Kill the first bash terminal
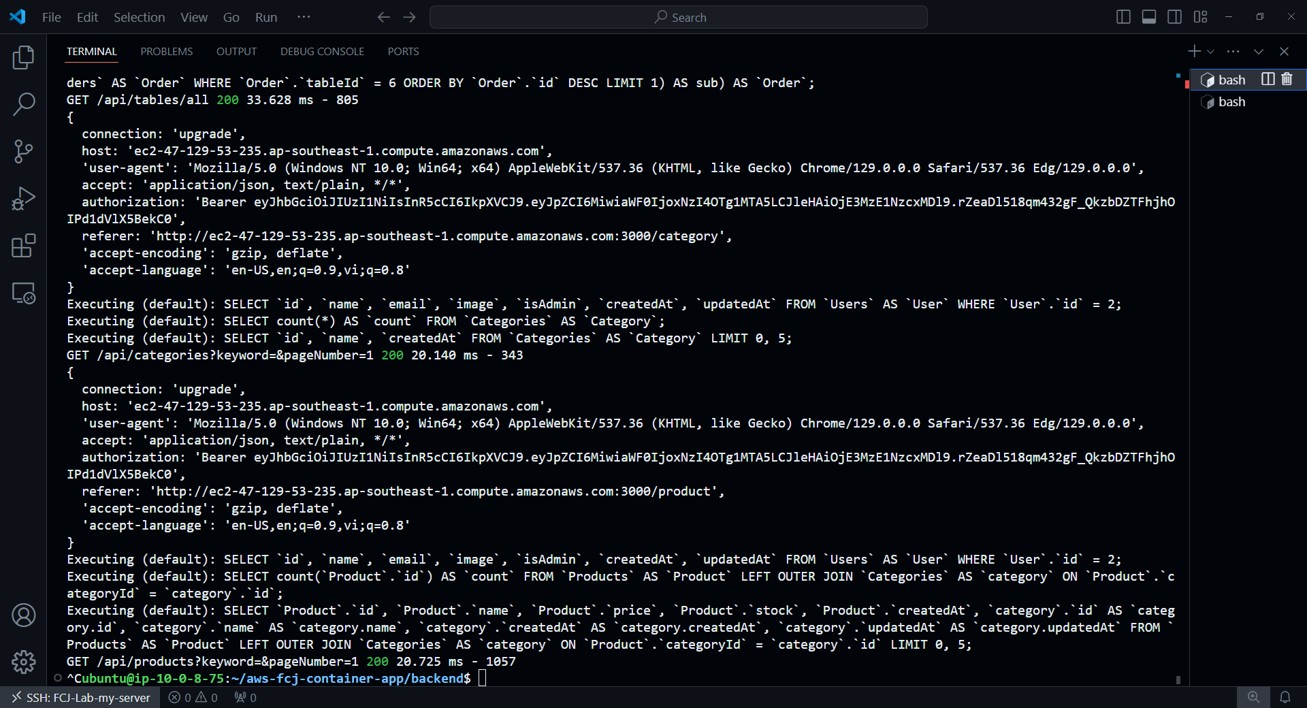Viewport: 1307px width, 708px height. click(1287, 79)
